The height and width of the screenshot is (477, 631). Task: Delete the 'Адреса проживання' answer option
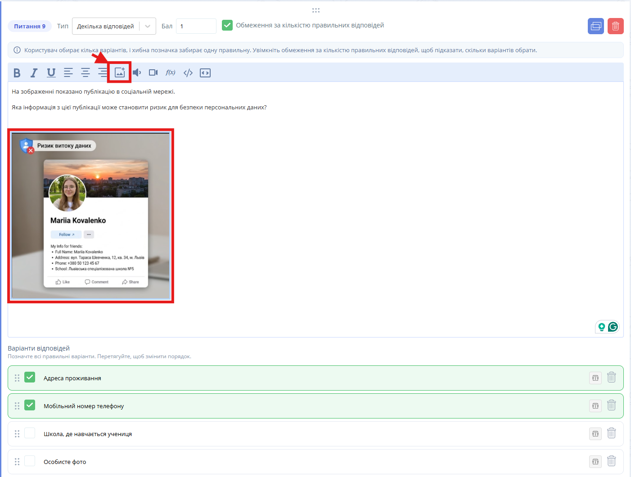(x=611, y=378)
